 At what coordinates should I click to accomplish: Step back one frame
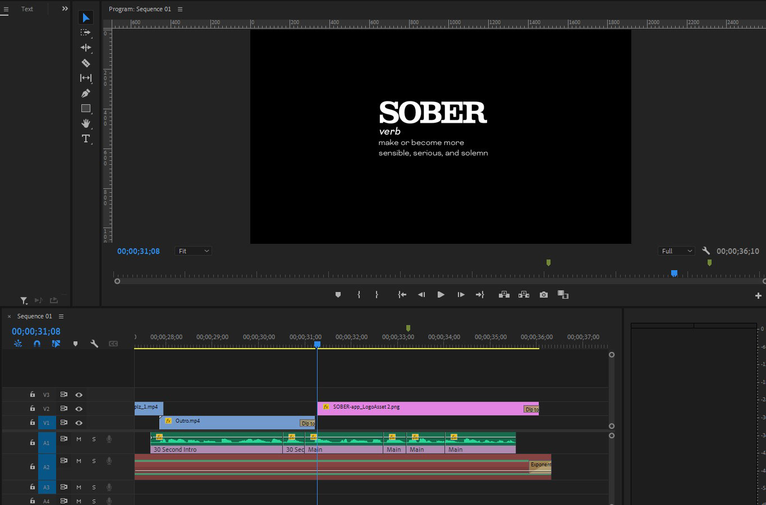point(421,295)
